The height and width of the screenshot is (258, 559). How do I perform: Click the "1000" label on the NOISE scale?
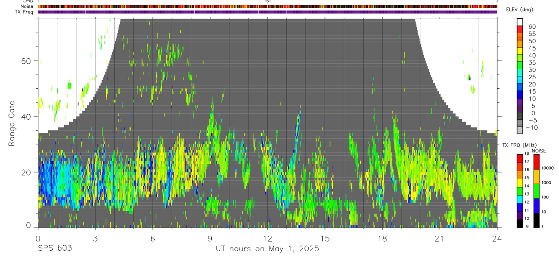pyautogui.click(x=547, y=182)
